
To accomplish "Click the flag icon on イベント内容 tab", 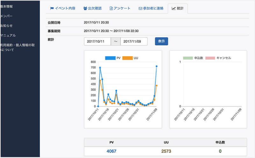I will 52,9.
